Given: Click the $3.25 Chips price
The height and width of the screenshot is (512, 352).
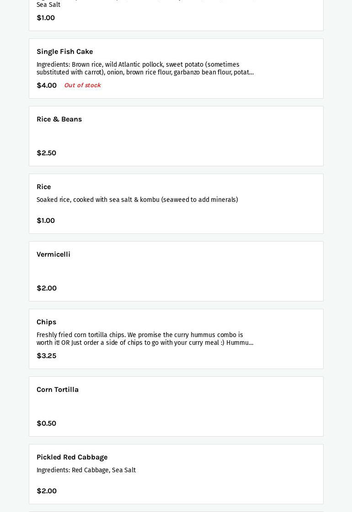Looking at the screenshot, I should point(46,356).
